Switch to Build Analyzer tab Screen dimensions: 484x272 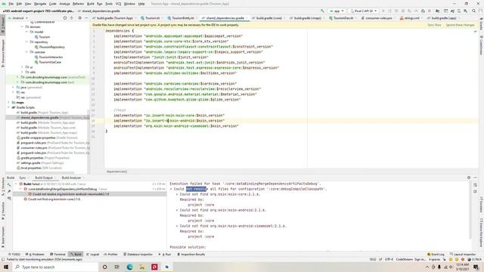pos(71,178)
